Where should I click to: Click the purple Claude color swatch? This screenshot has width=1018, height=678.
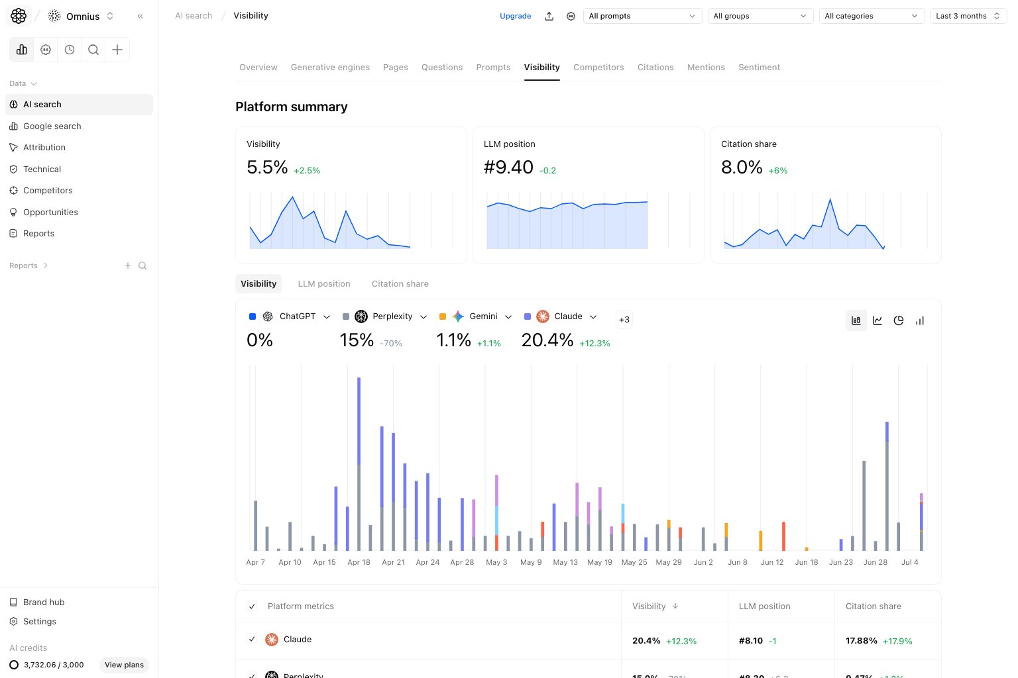tap(528, 316)
